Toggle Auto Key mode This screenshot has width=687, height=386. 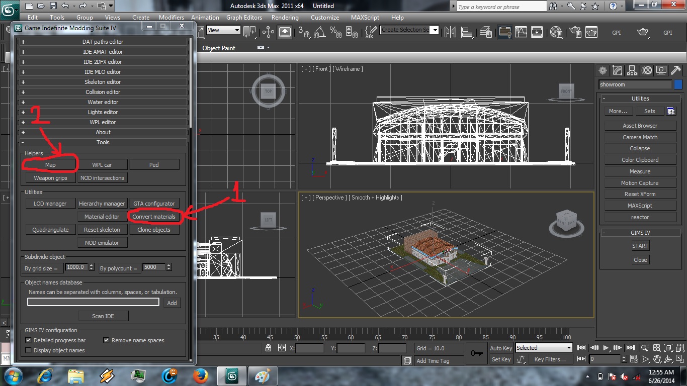(501, 348)
